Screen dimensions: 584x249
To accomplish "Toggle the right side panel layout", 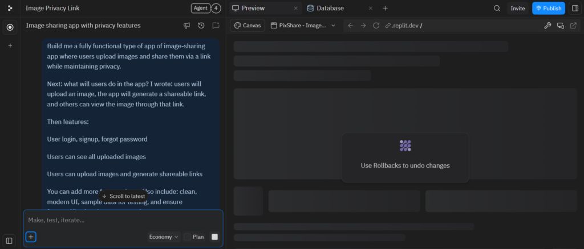I will click(x=574, y=9).
